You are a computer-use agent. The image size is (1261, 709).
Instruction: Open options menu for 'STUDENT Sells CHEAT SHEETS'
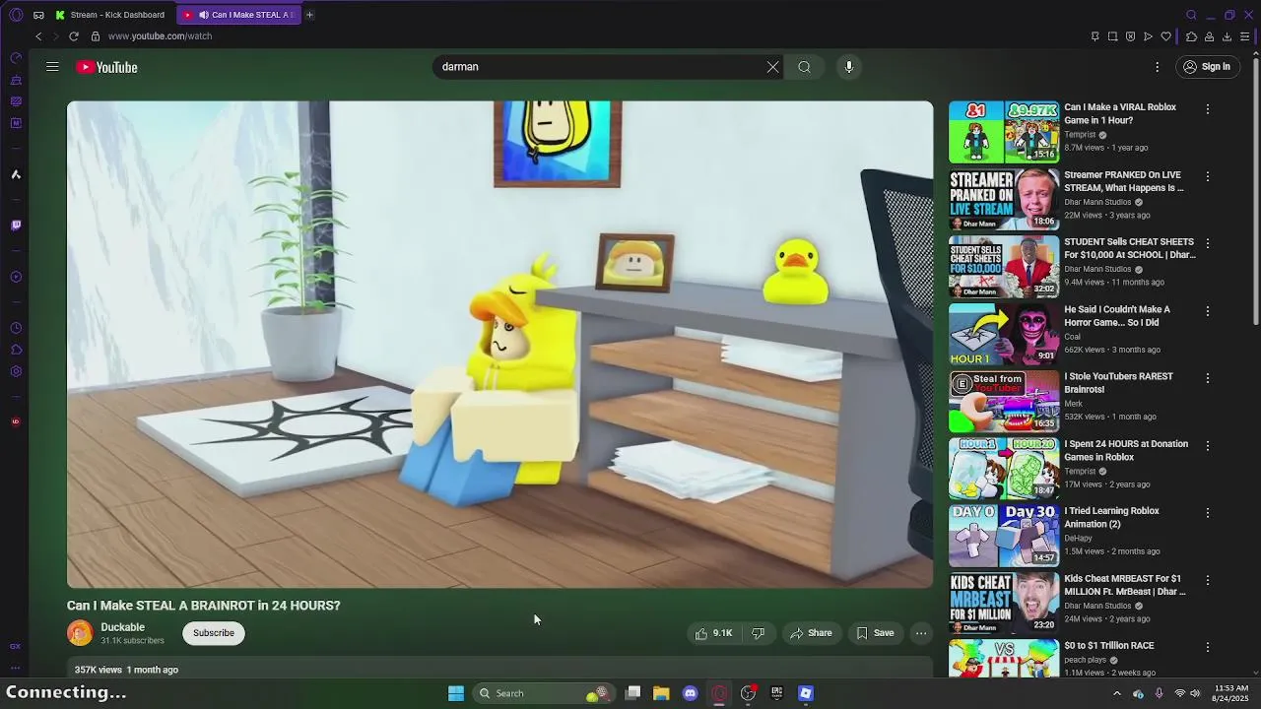[1208, 243]
